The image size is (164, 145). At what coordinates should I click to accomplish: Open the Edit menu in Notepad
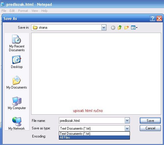pyautogui.click(x=12, y=11)
